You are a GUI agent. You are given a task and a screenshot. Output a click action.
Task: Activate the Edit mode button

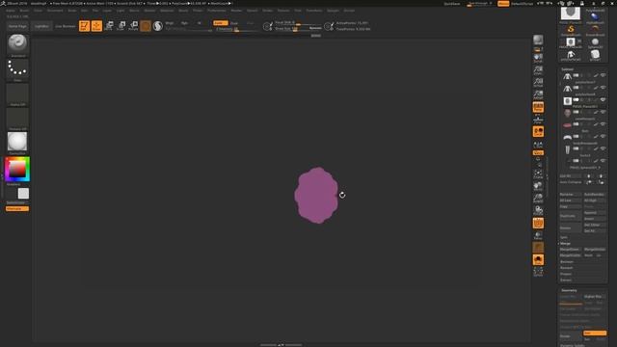click(84, 26)
